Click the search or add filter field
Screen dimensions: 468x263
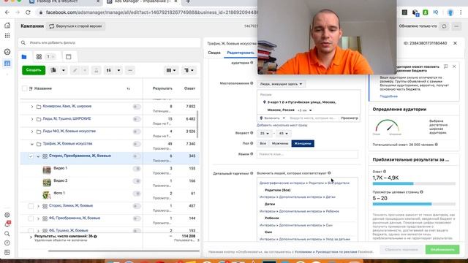109,42
